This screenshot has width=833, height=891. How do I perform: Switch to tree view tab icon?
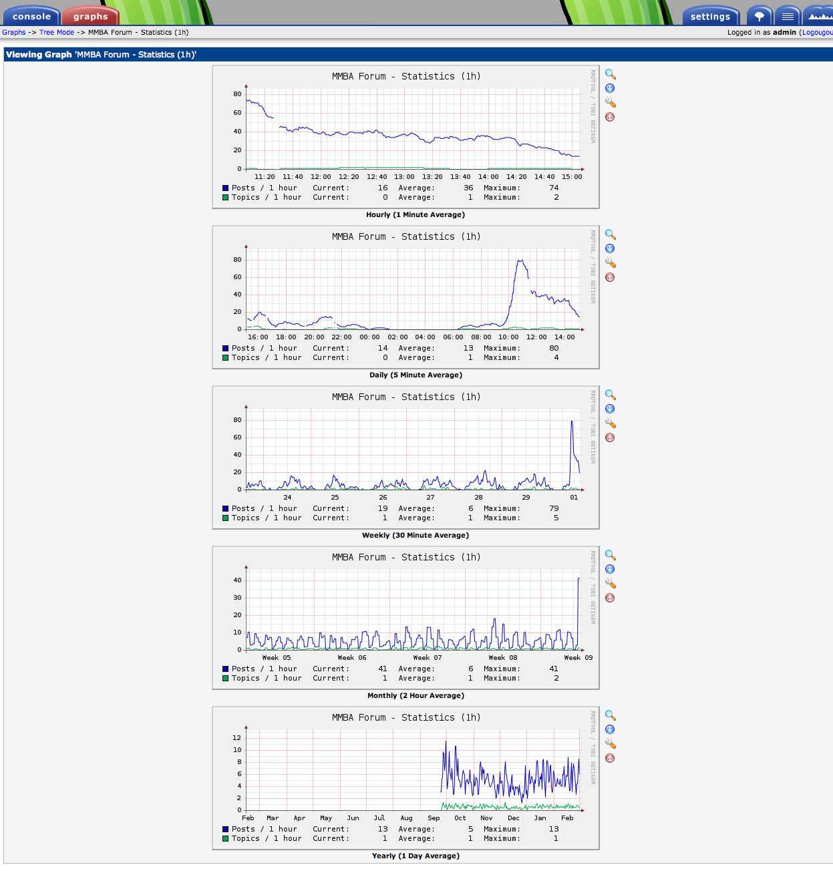760,16
